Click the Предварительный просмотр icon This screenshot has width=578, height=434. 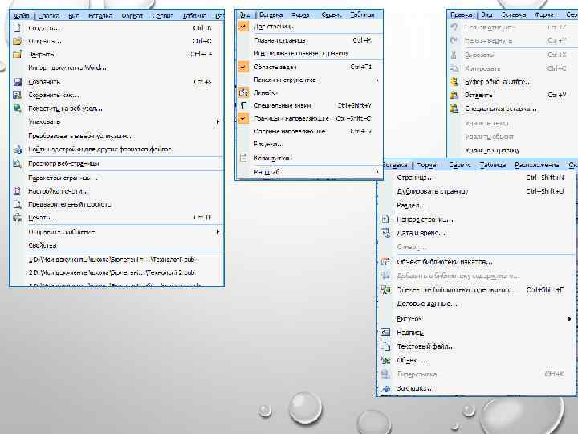18,204
